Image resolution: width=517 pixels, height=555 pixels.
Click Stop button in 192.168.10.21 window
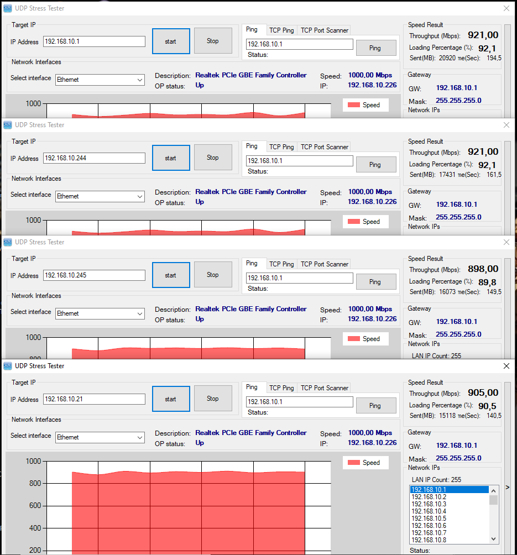click(x=213, y=399)
